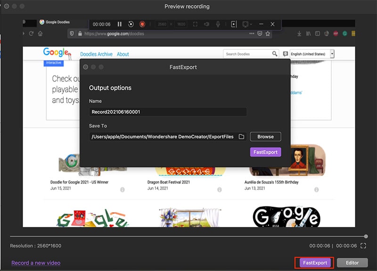Click the red ABP extension icon

(336, 33)
